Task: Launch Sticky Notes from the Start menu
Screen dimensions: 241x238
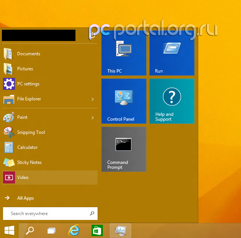Action: 29,162
